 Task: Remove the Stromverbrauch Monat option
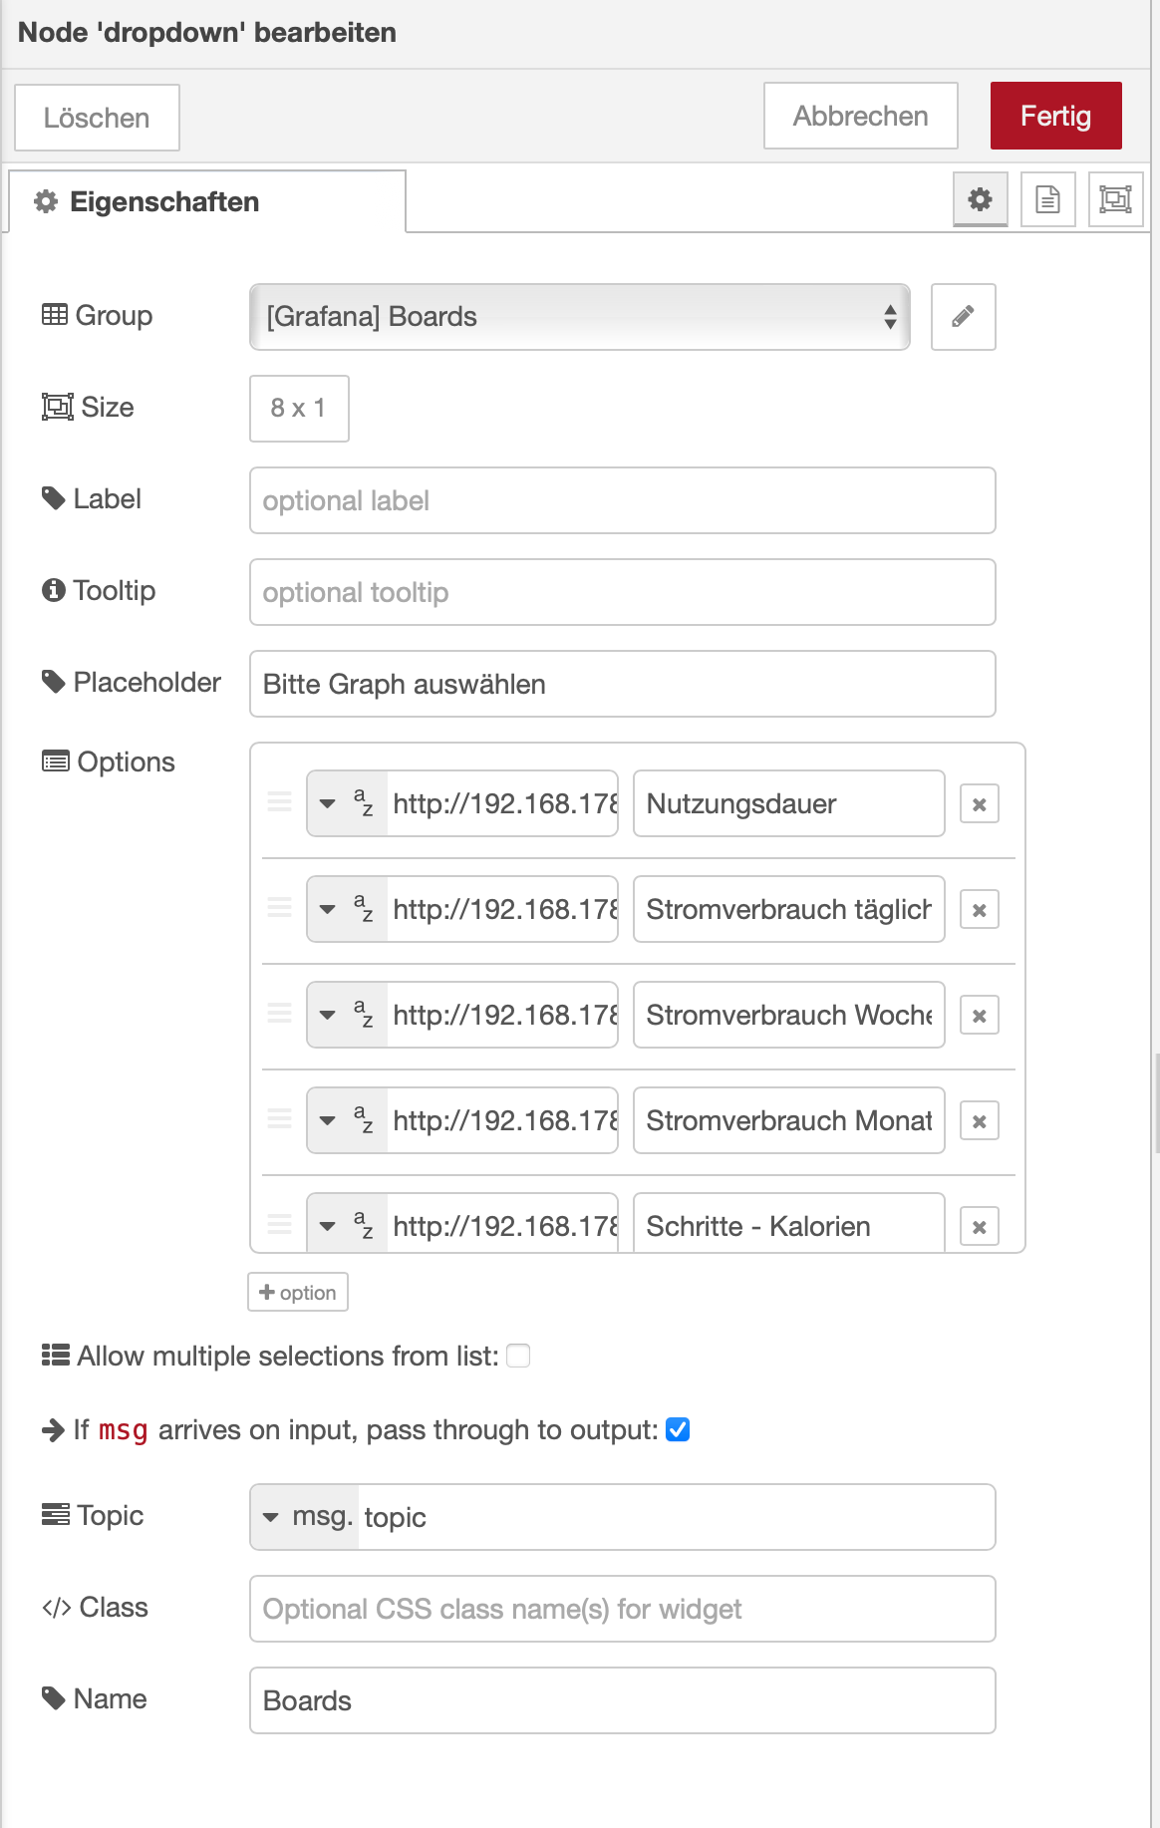point(979,1121)
